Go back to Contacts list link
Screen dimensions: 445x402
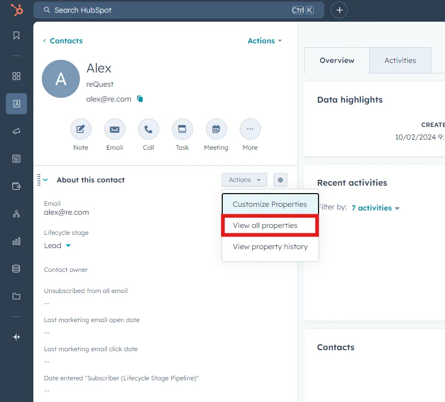(x=63, y=41)
